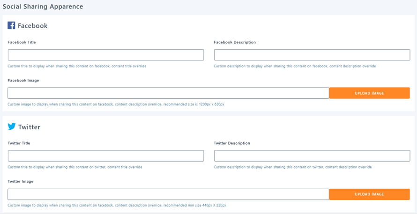Screen dimensions: 417x214
Task: Click the Twitter section heading text
Action: [x=29, y=127]
